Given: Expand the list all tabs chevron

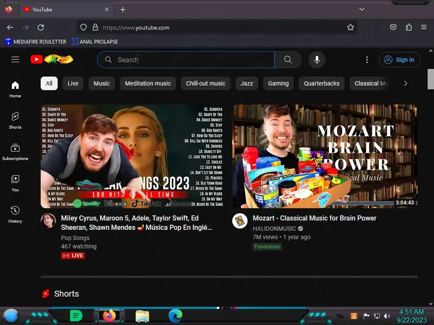Looking at the screenshot, I should click(x=362, y=9).
